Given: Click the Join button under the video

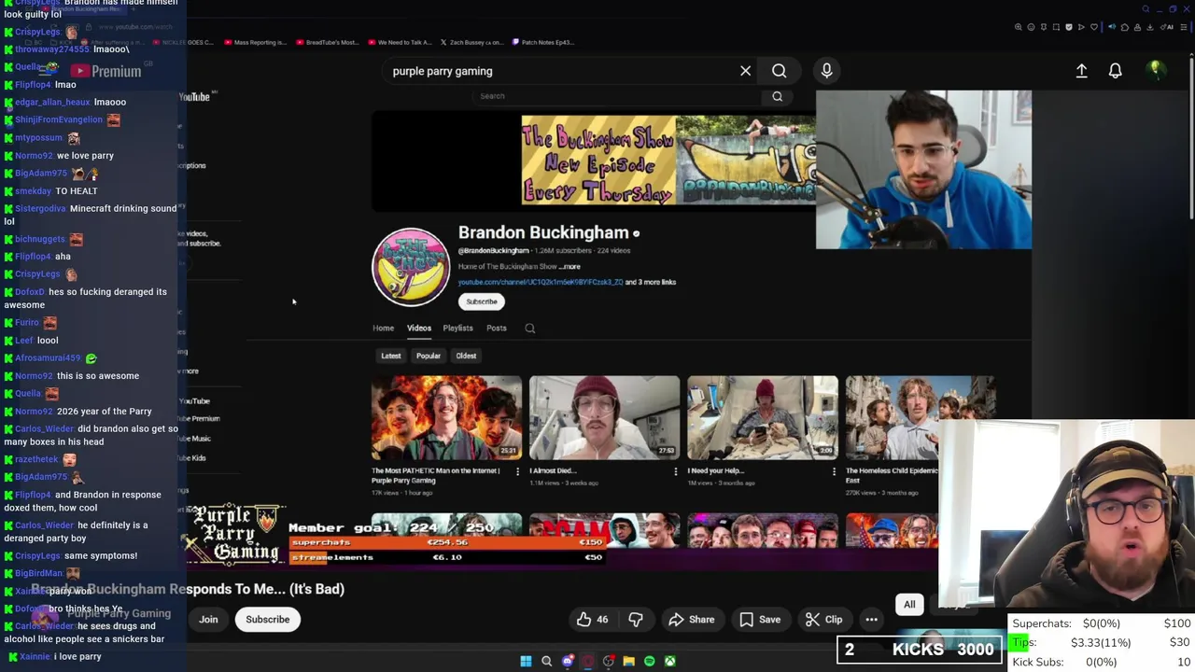Looking at the screenshot, I should pyautogui.click(x=208, y=620).
